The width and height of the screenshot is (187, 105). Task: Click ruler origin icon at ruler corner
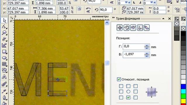click(12, 18)
